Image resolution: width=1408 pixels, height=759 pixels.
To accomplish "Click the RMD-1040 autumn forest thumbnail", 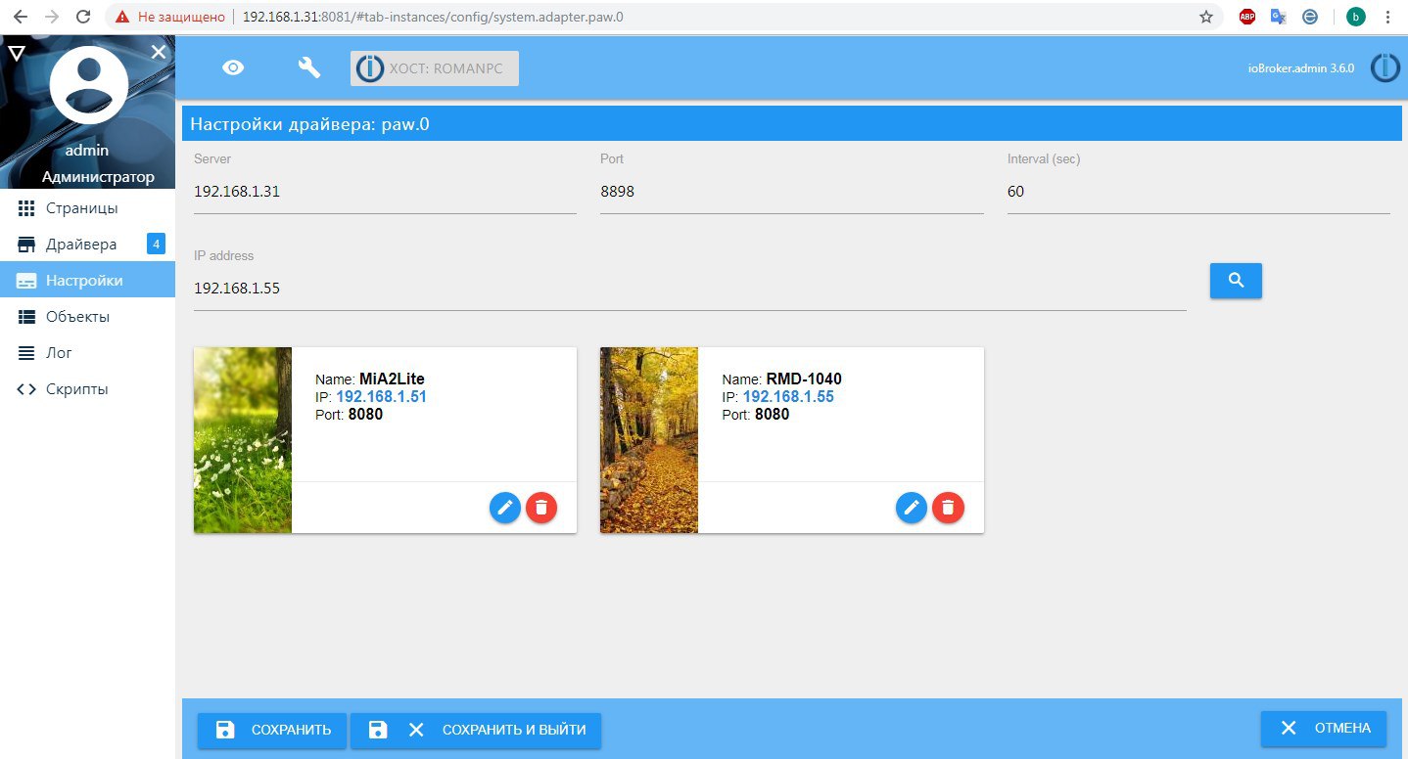I will (x=649, y=440).
